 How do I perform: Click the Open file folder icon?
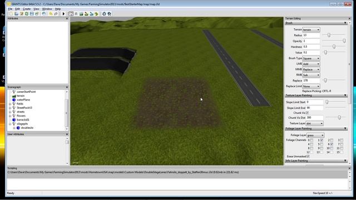pyautogui.click(x=16, y=14)
